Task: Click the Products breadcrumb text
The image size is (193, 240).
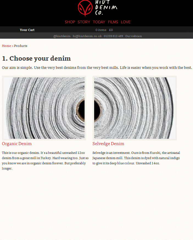Action: (21, 46)
